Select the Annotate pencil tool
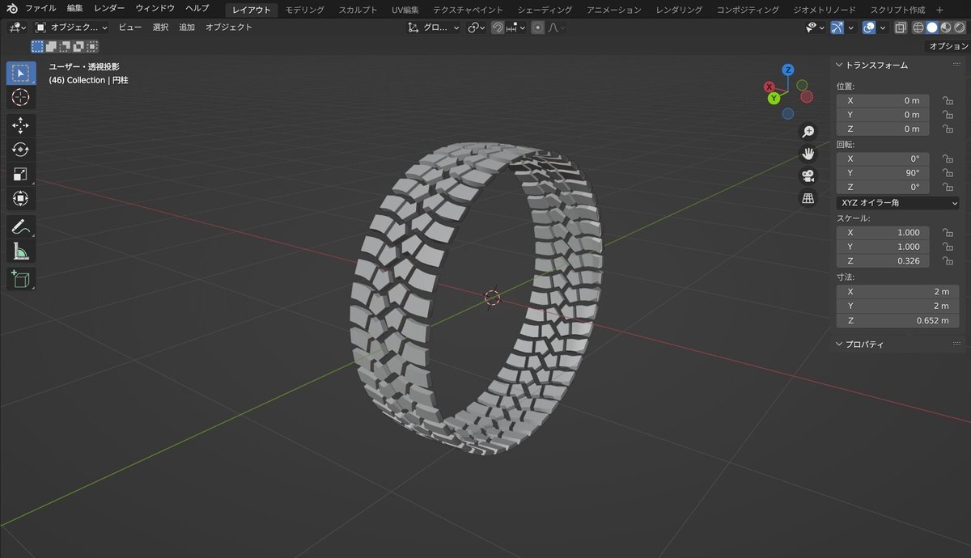The width and height of the screenshot is (971, 558). click(21, 226)
